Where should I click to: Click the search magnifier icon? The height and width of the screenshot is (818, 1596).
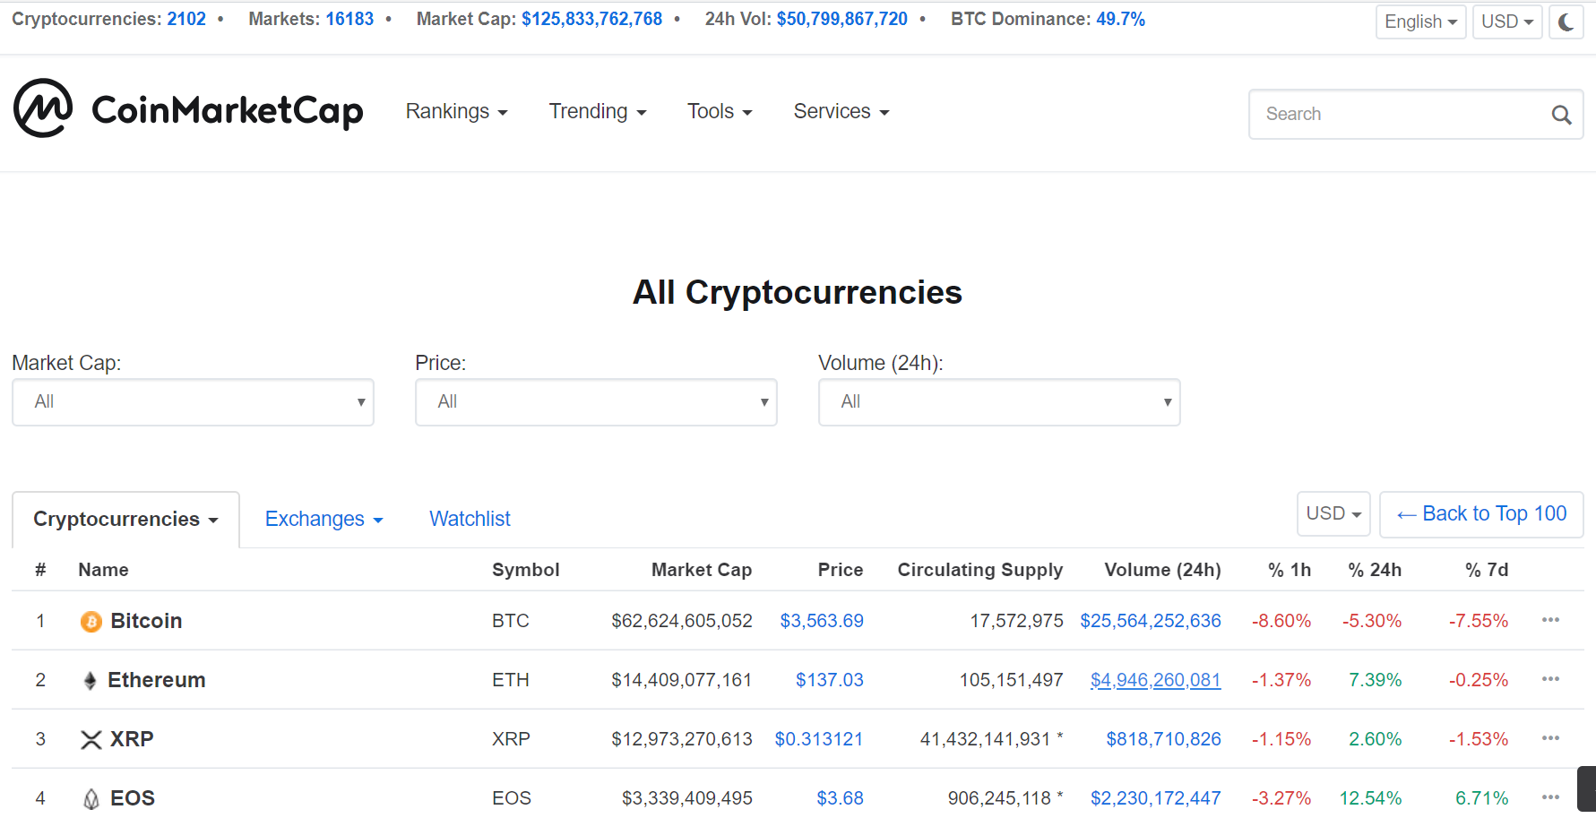[1561, 115]
